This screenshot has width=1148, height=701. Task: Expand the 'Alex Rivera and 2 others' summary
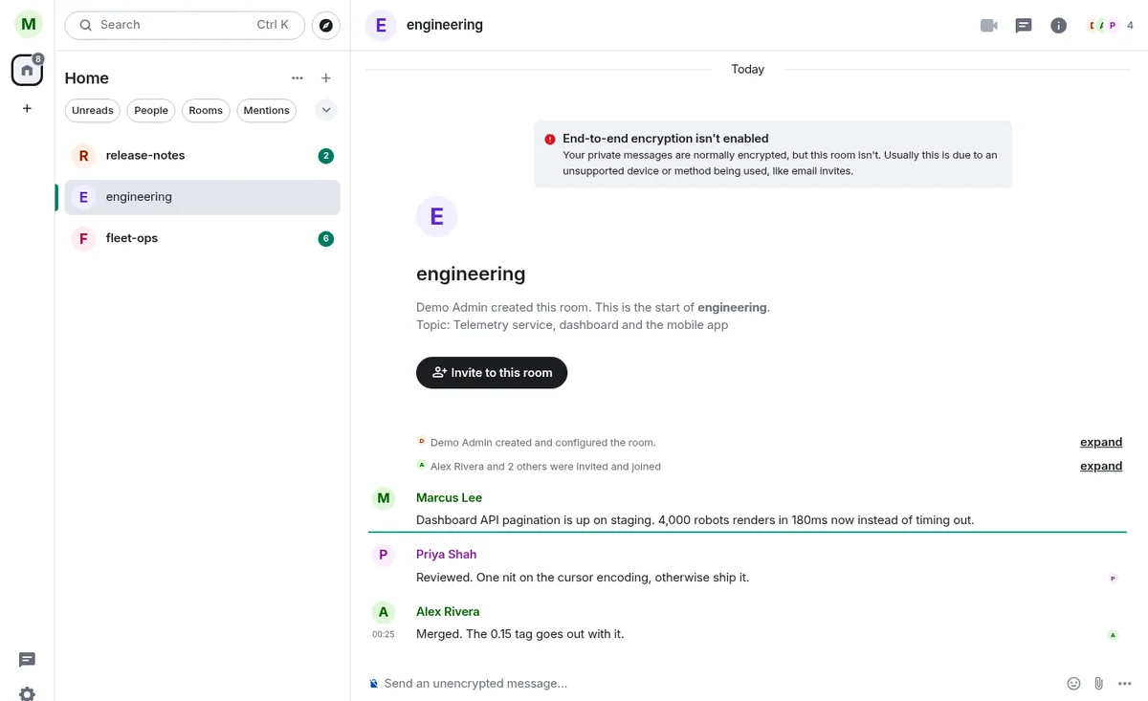point(1101,466)
